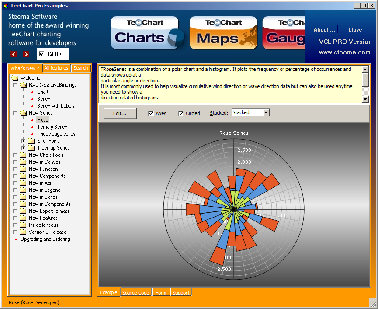378x309 pixels.
Task: Click the New in Legend folder icon
Action: click(x=23, y=190)
